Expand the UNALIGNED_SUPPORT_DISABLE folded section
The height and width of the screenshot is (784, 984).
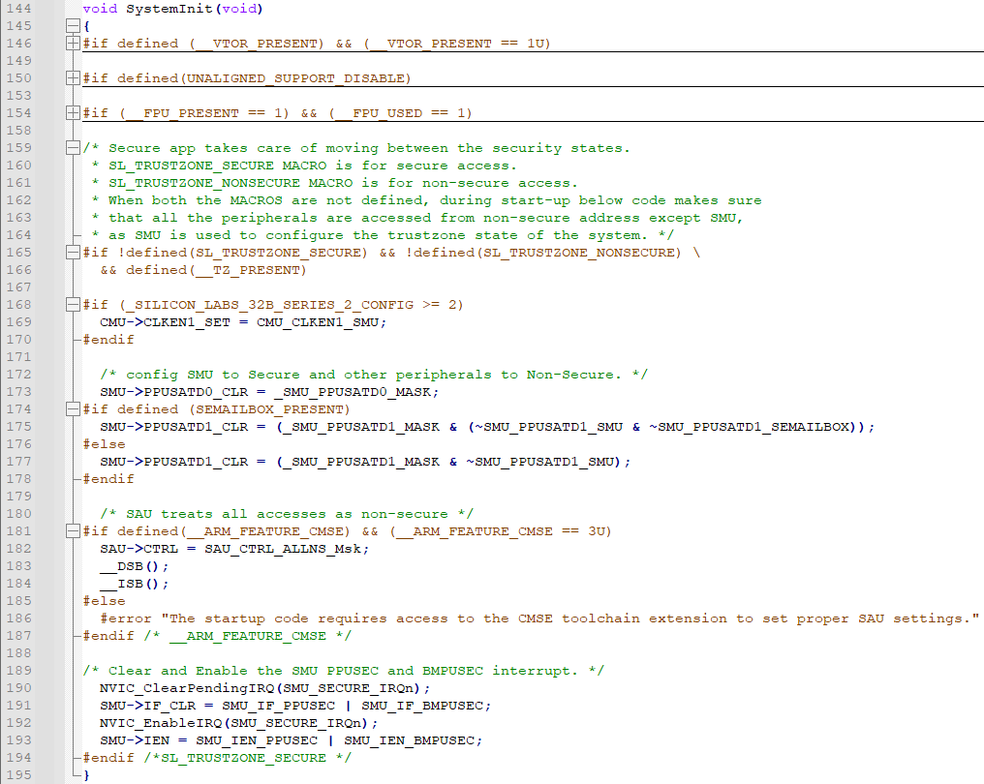[x=72, y=78]
